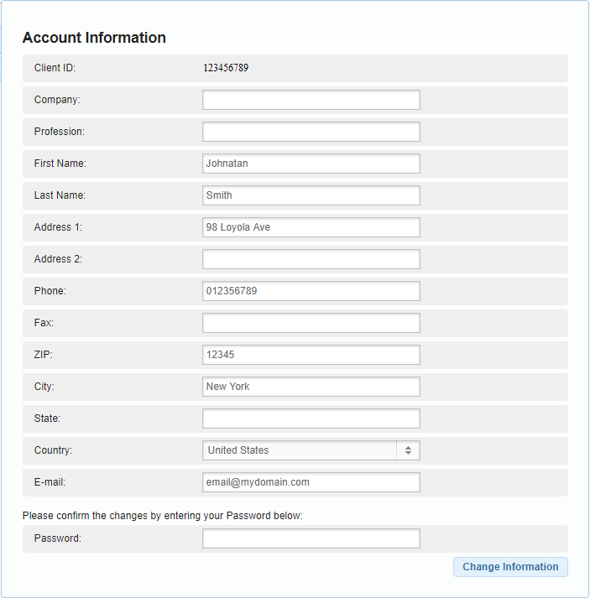The width and height of the screenshot is (590, 598).
Task: Click the empty State field
Action: (x=311, y=419)
